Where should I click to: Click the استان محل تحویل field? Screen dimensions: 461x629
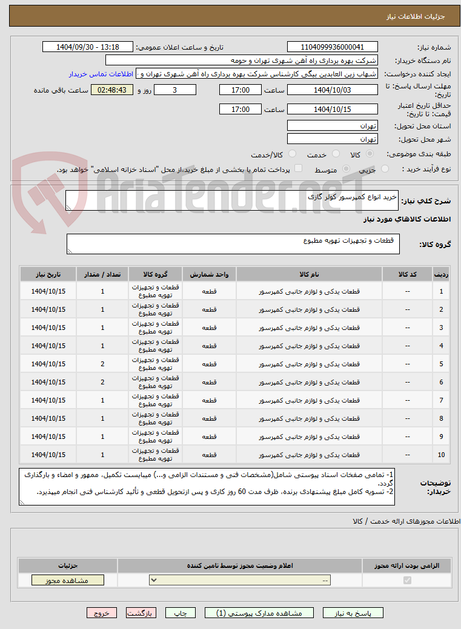pos(332,126)
